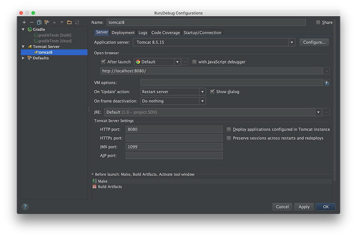
Task: Click the Gradle group icon
Action: [30, 29]
